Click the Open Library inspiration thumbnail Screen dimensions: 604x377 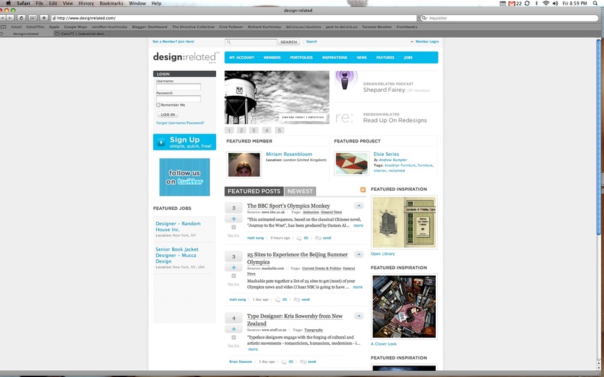(x=404, y=223)
